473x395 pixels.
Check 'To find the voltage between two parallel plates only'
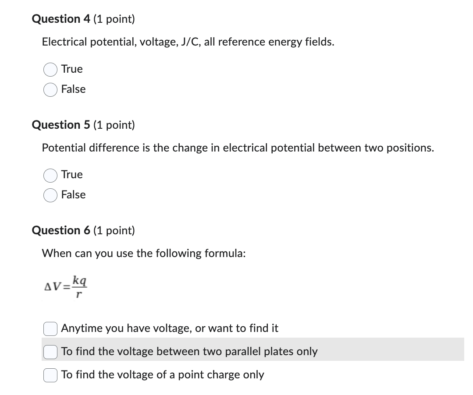pyautogui.click(x=50, y=352)
